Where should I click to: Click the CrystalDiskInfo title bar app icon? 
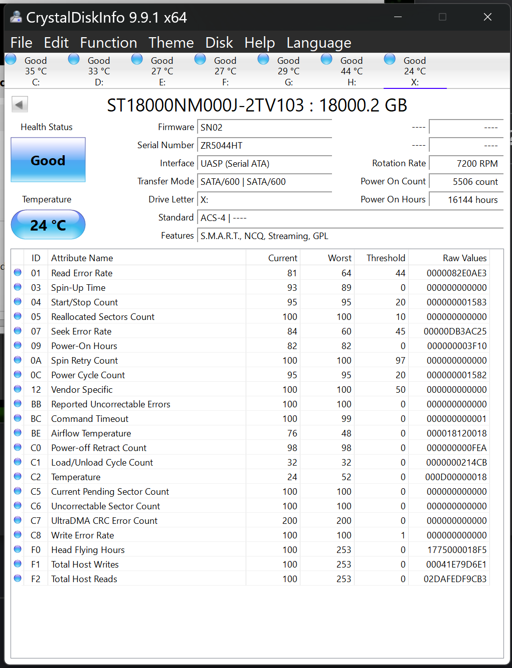coord(16,17)
